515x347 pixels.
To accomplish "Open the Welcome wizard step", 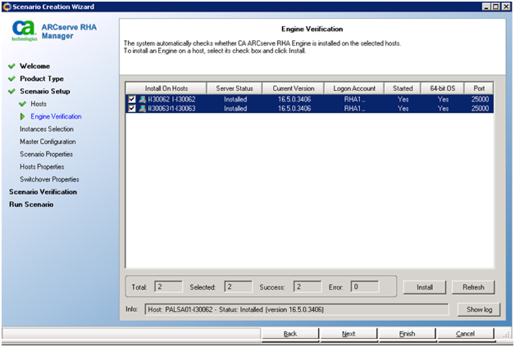I will (x=35, y=66).
